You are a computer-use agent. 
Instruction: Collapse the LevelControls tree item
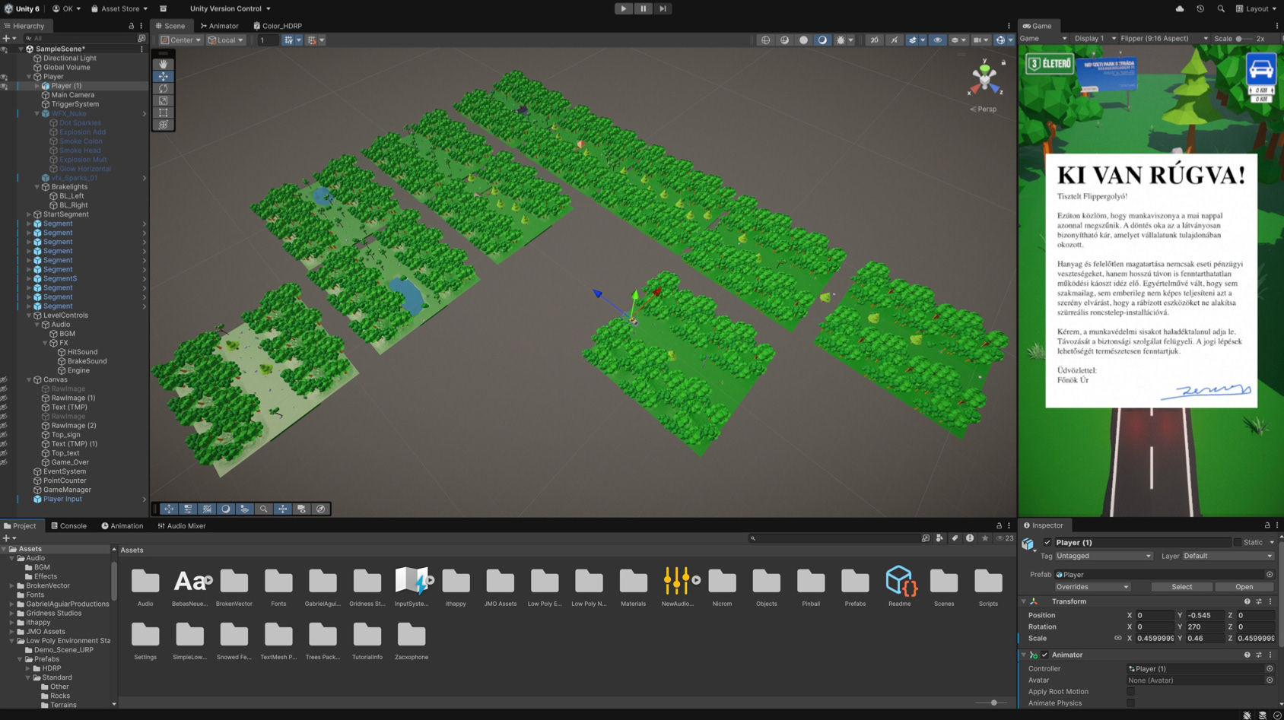tap(29, 316)
